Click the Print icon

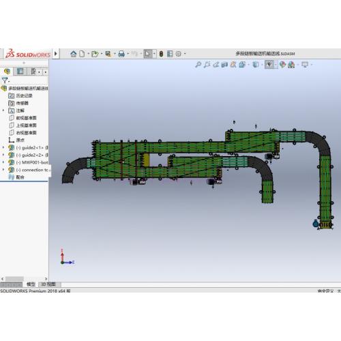click(x=121, y=54)
